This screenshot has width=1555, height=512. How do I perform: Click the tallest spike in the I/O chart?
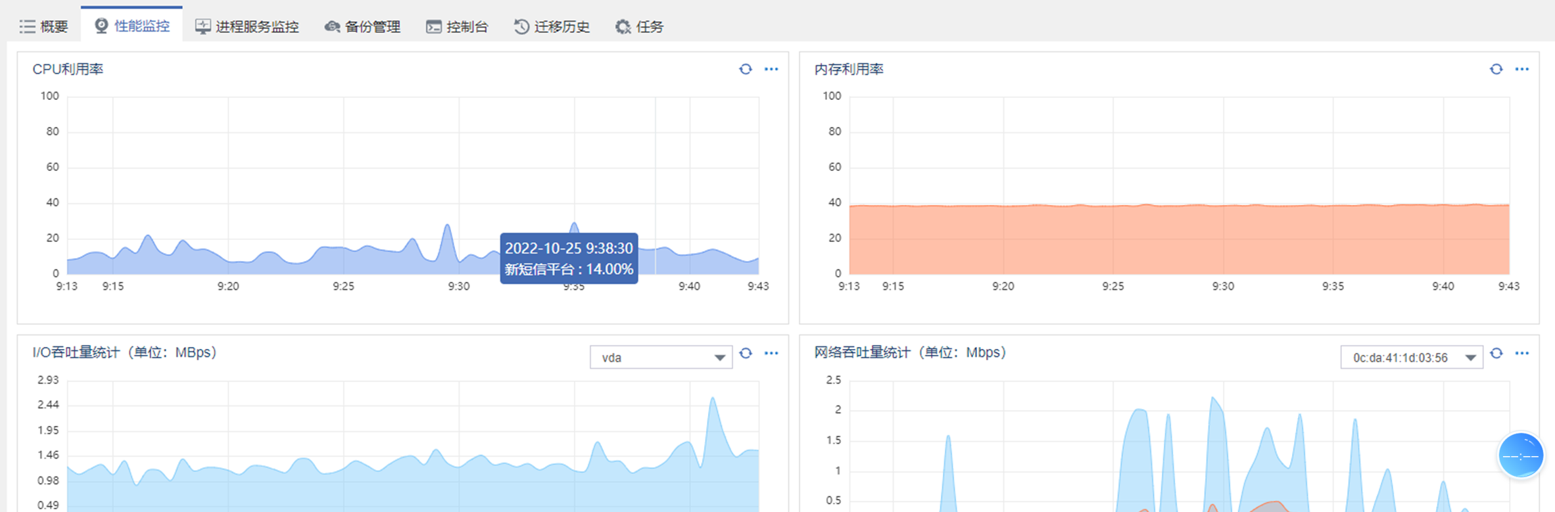(713, 398)
